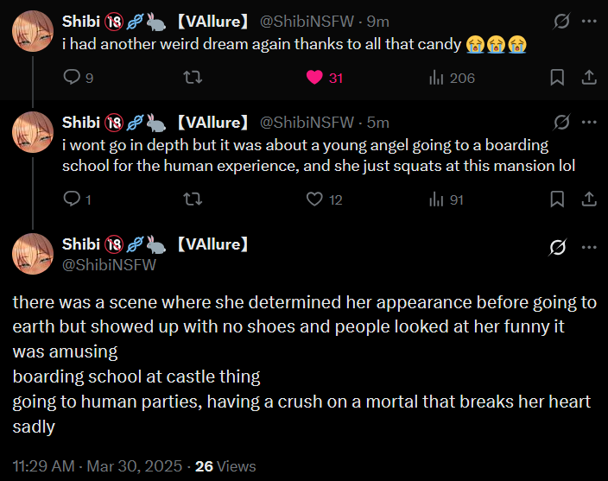608x481 pixels.
Task: Open Shibi's avatar on main tweet
Action: pos(33,254)
